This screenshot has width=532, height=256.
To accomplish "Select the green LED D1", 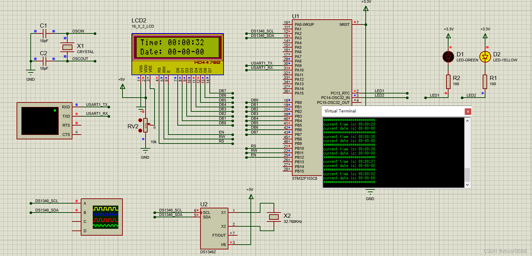I will pos(448,57).
